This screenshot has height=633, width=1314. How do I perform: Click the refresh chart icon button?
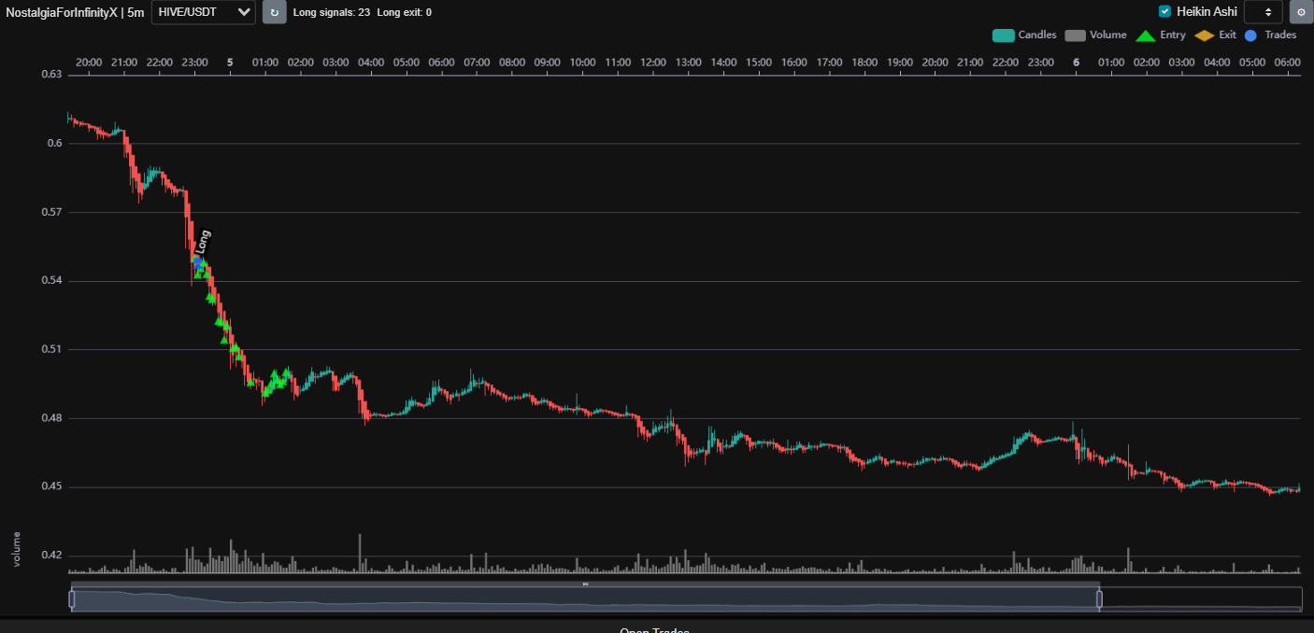pos(274,12)
